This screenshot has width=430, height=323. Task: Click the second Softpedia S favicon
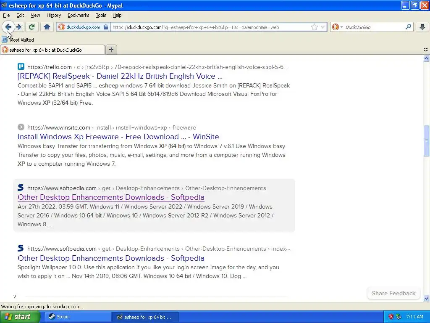[21, 248]
